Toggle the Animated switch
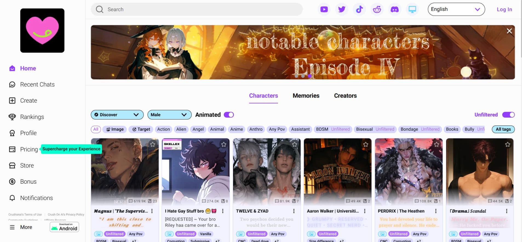Image resolution: width=522 pixels, height=242 pixels. (x=229, y=115)
